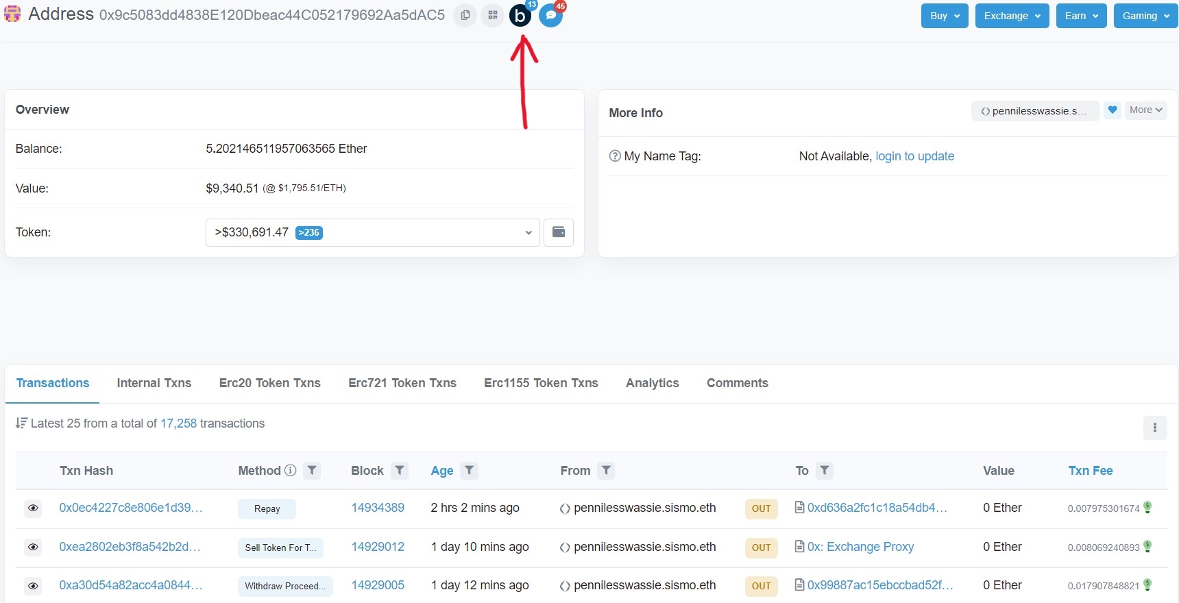Open the Blockscan 'b' icon
Image resolution: width=1179 pixels, height=603 pixels.
pos(520,16)
